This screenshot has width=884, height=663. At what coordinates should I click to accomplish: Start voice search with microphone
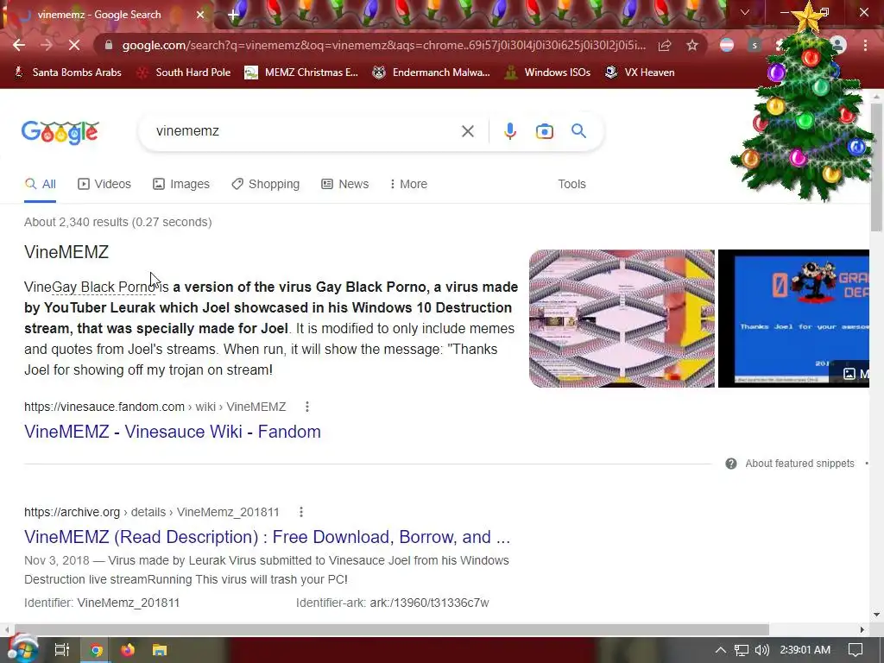pyautogui.click(x=509, y=131)
